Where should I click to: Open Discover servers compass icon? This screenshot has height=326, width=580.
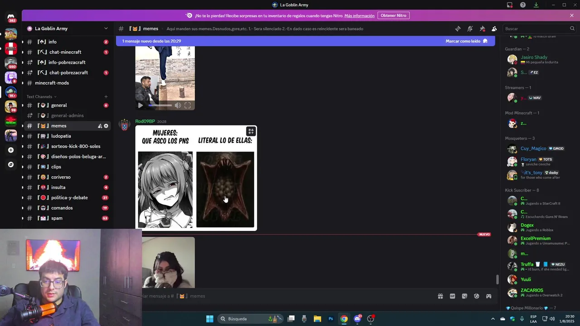11,164
